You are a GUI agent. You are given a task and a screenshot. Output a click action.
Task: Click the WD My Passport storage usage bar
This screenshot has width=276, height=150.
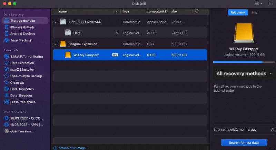(244, 62)
